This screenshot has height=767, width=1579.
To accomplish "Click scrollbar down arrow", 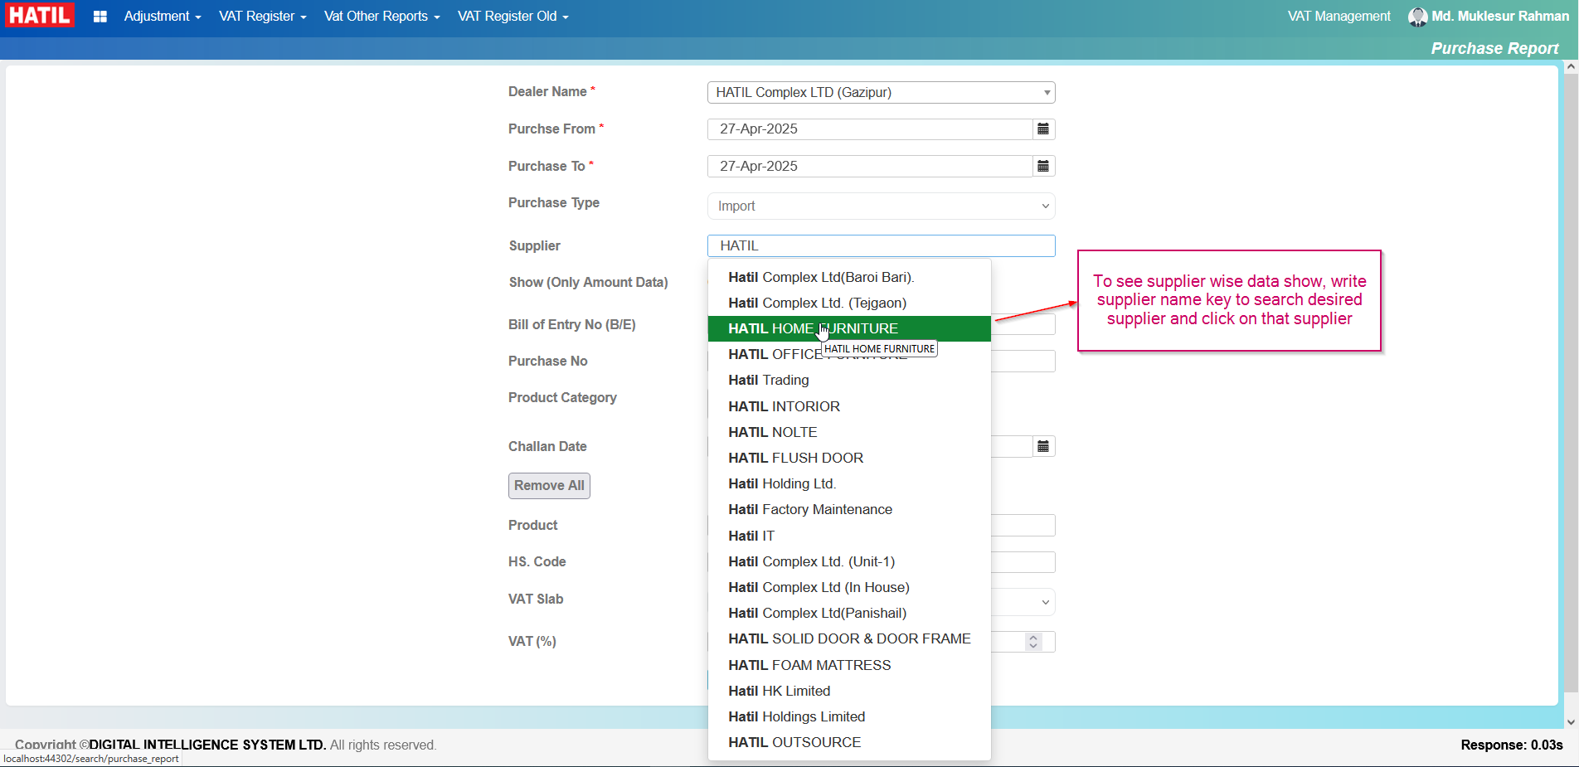I will point(1571,722).
